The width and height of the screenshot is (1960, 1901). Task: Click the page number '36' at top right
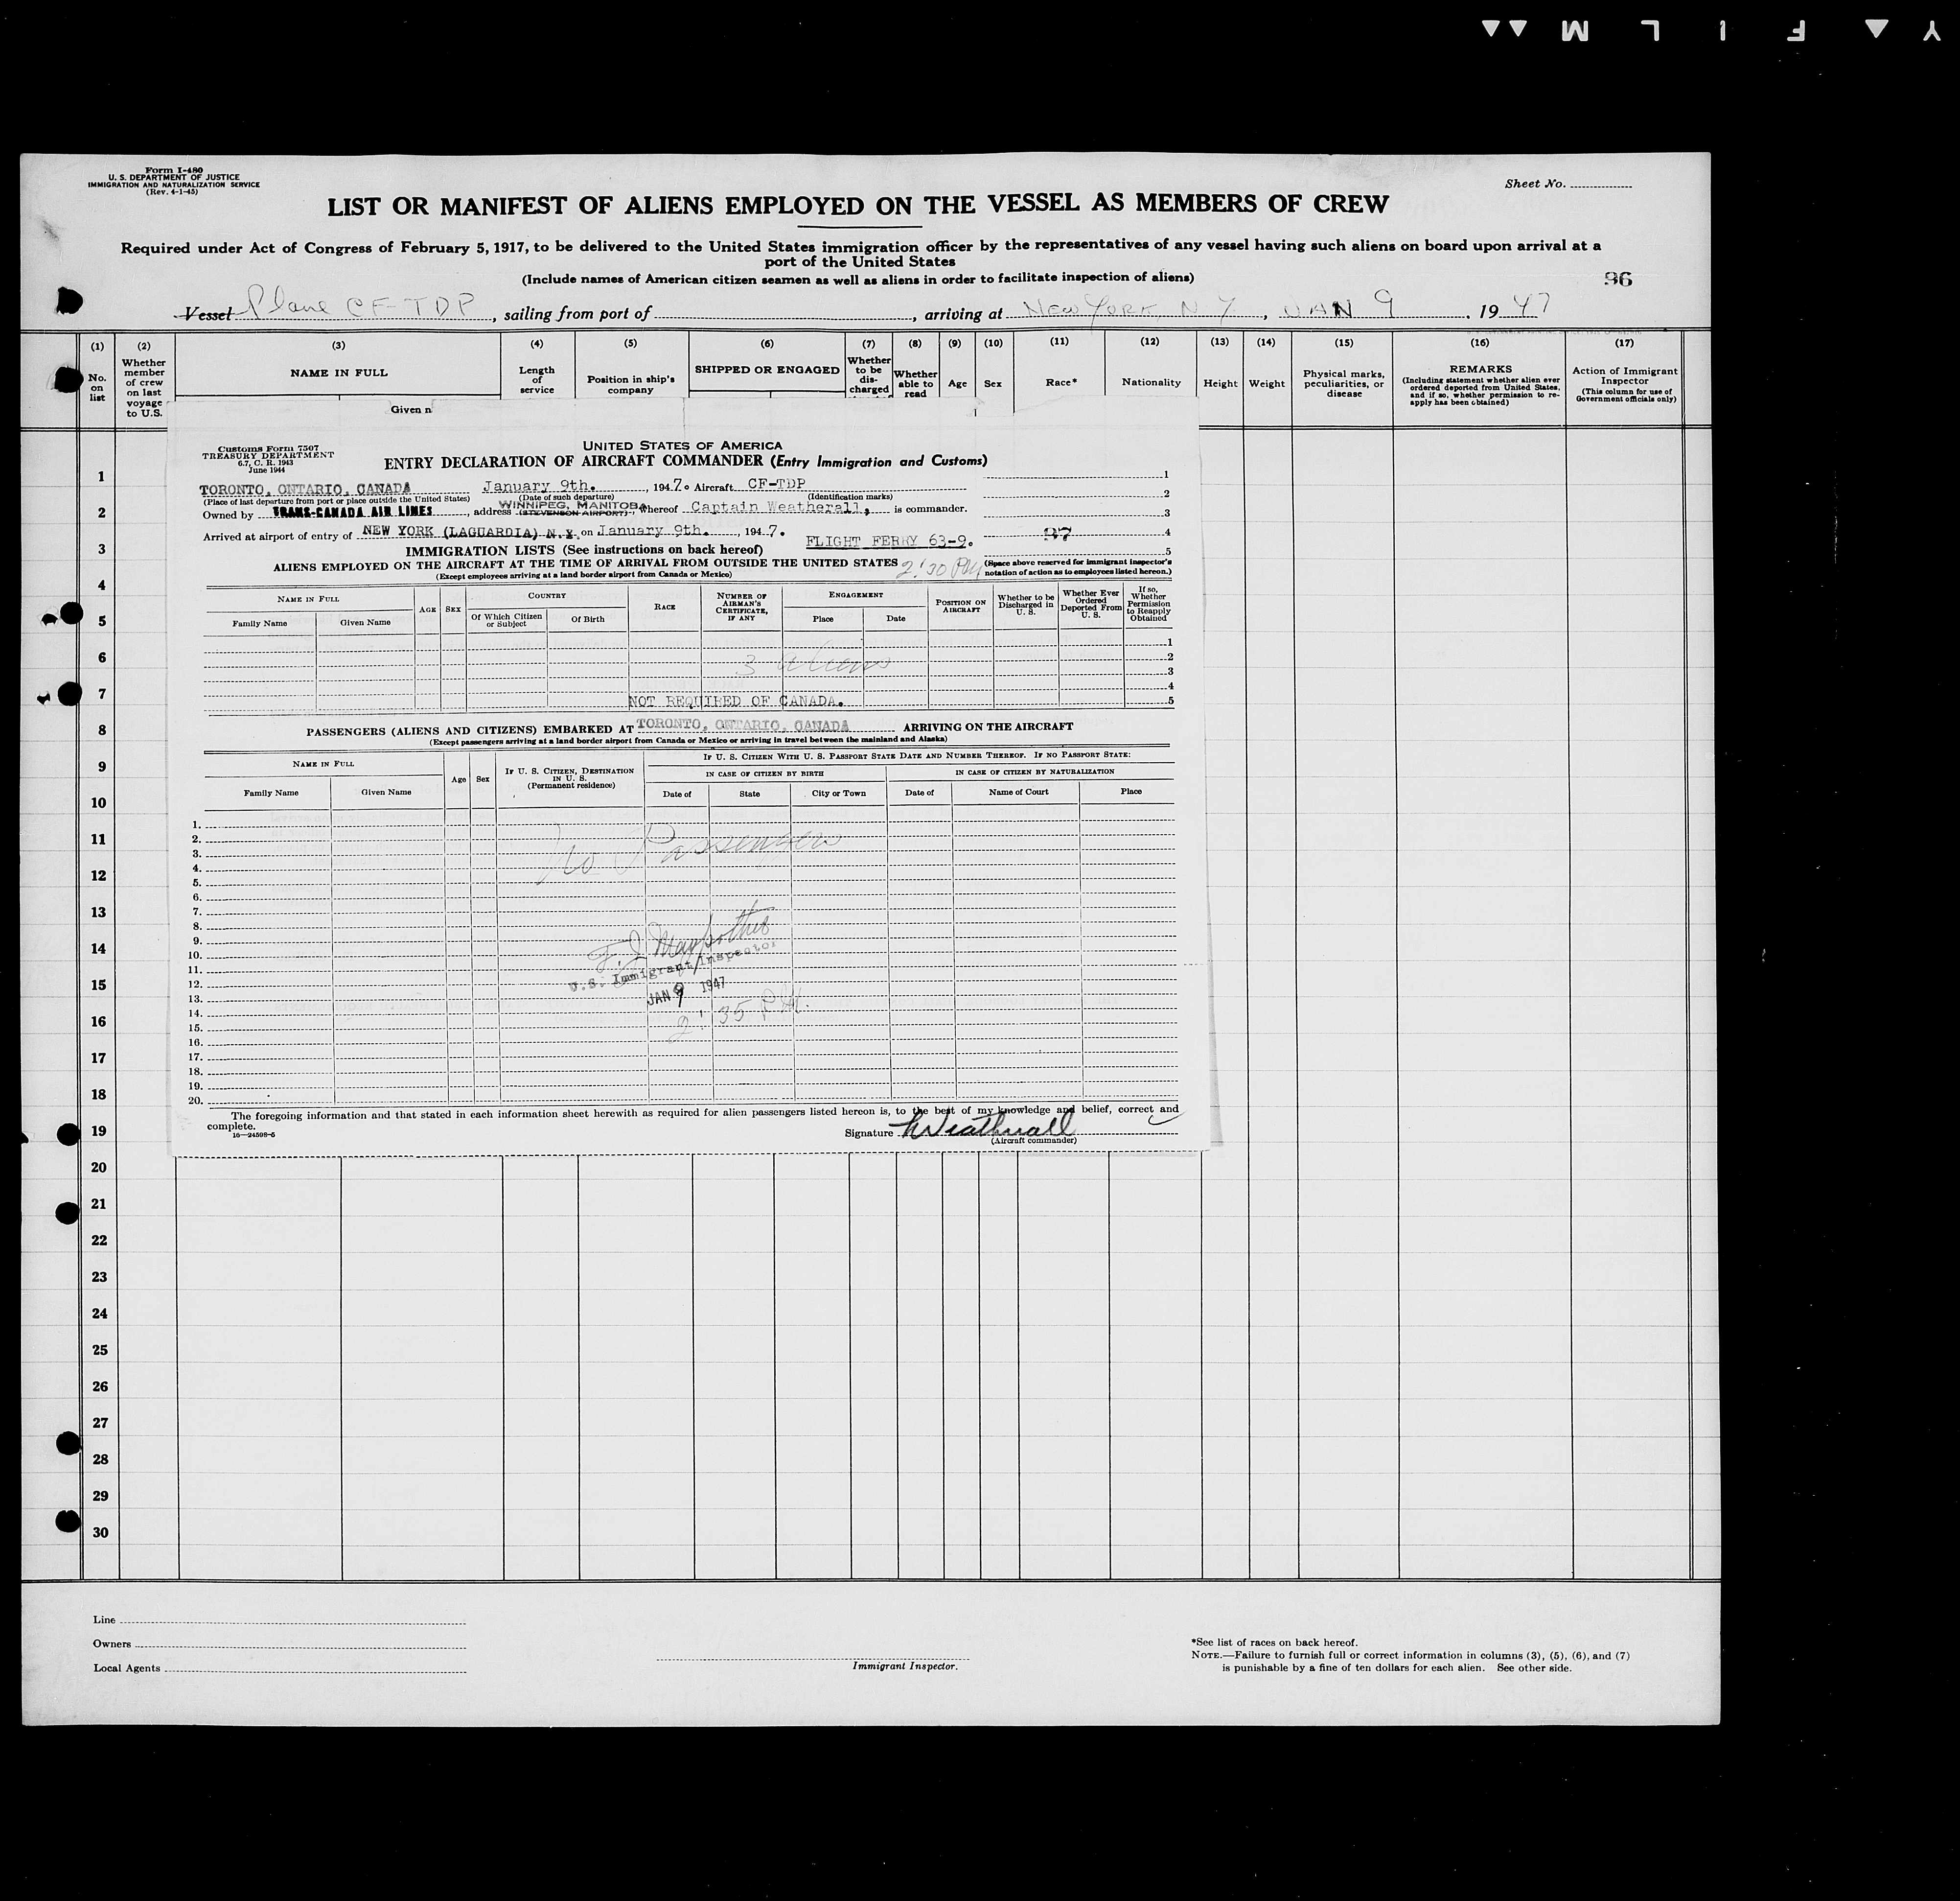(1617, 279)
